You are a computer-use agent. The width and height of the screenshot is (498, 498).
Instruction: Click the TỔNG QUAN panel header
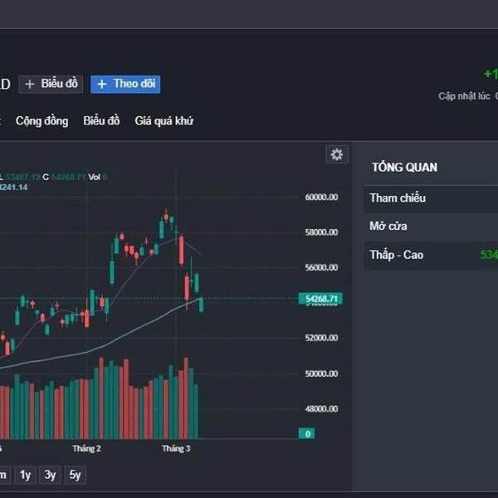(x=404, y=167)
